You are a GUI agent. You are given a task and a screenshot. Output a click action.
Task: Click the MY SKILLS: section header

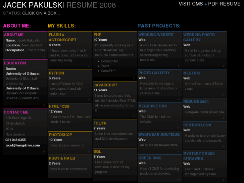[62, 26]
